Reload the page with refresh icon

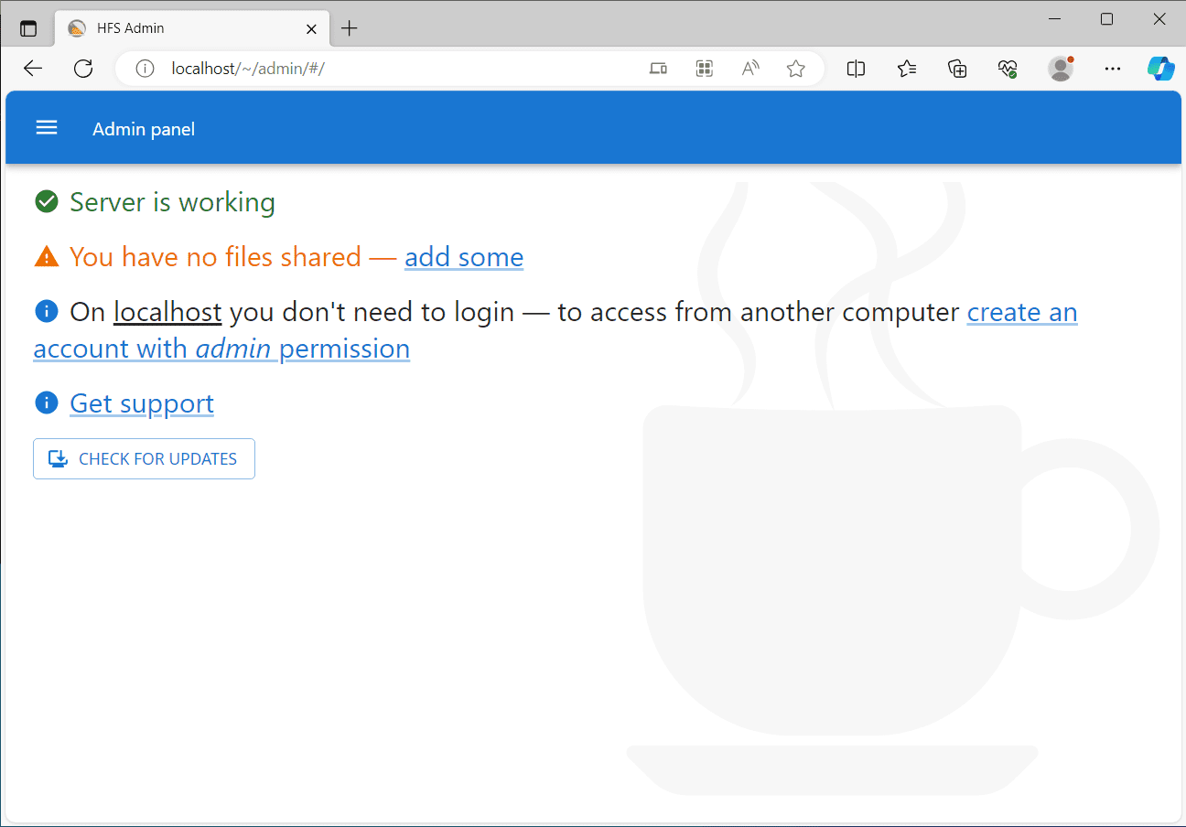click(x=83, y=69)
